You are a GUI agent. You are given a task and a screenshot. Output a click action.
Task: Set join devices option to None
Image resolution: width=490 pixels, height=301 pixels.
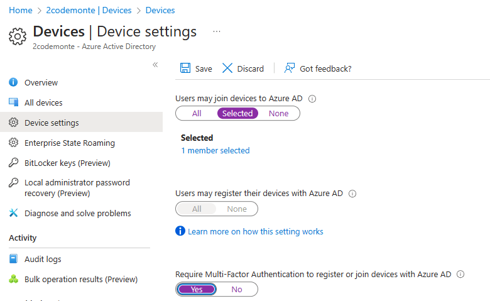pyautogui.click(x=278, y=114)
